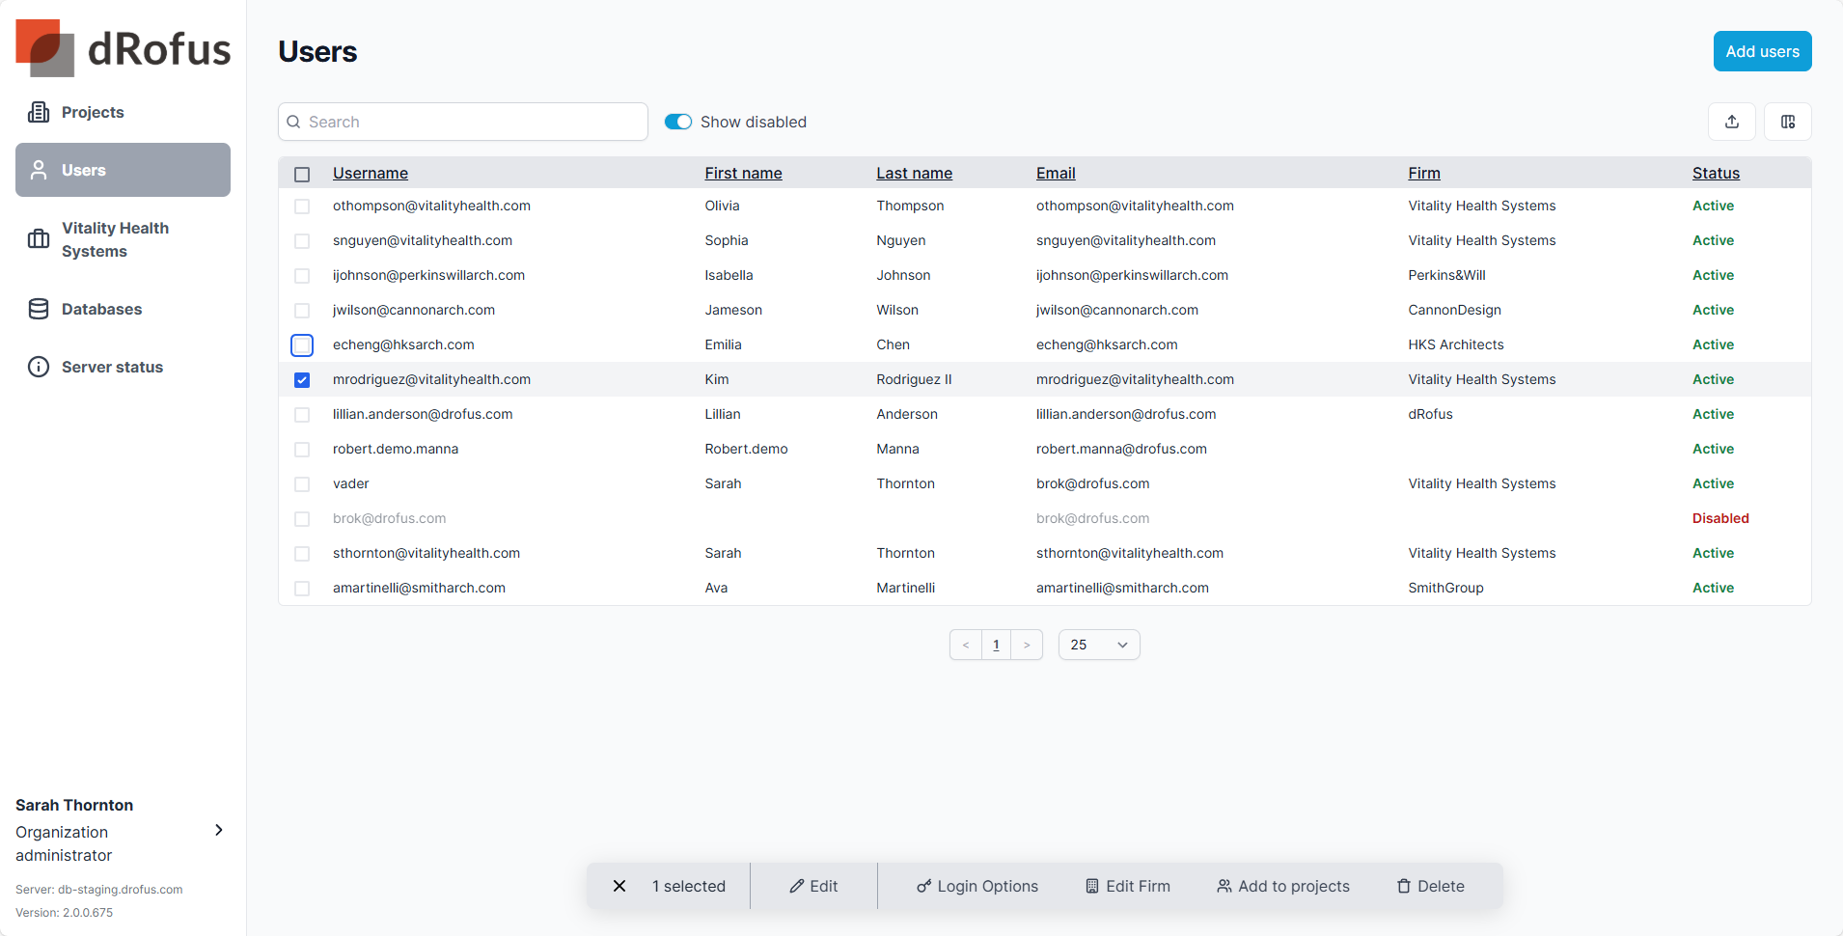The width and height of the screenshot is (1843, 936).
Task: Sort table by Last name column
Action: pos(914,174)
